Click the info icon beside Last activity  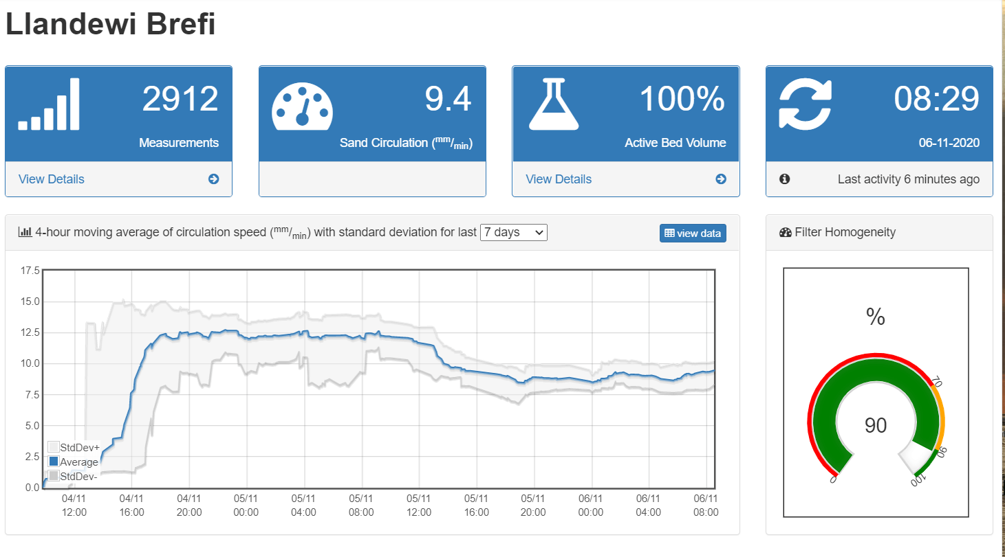(784, 179)
